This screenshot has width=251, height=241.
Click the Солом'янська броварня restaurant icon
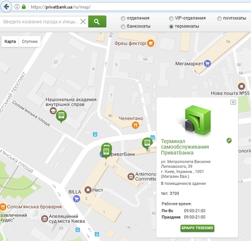pyautogui.click(x=3, y=207)
